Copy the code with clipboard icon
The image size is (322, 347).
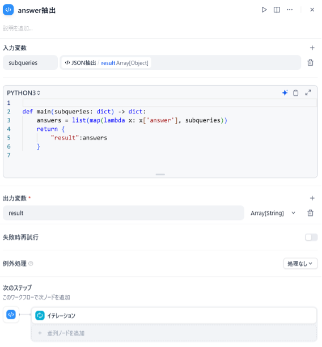coord(296,93)
